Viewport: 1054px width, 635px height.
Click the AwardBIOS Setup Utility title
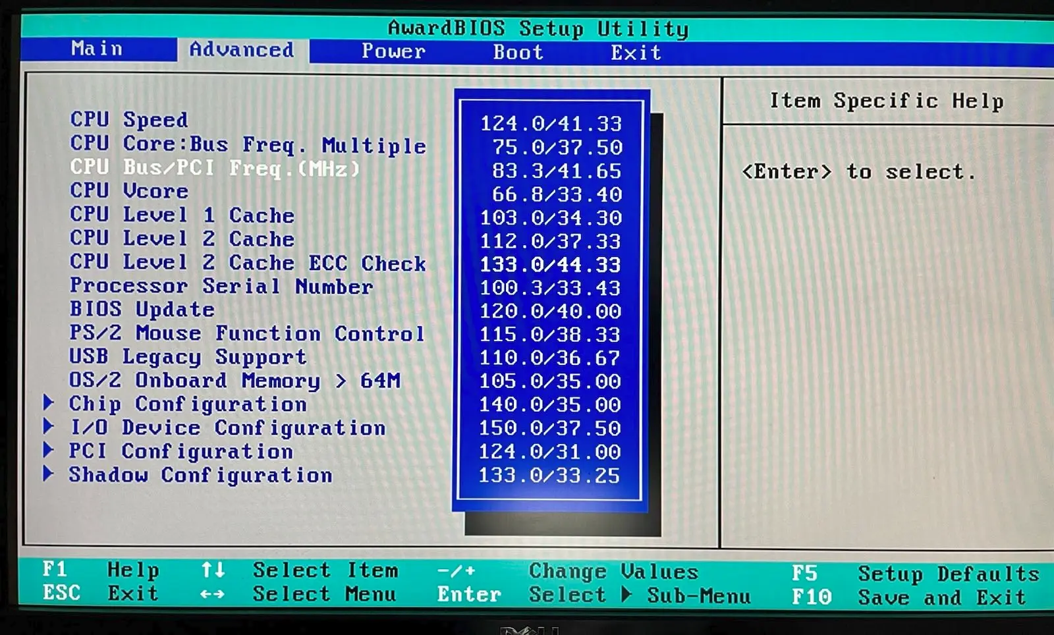coord(538,28)
